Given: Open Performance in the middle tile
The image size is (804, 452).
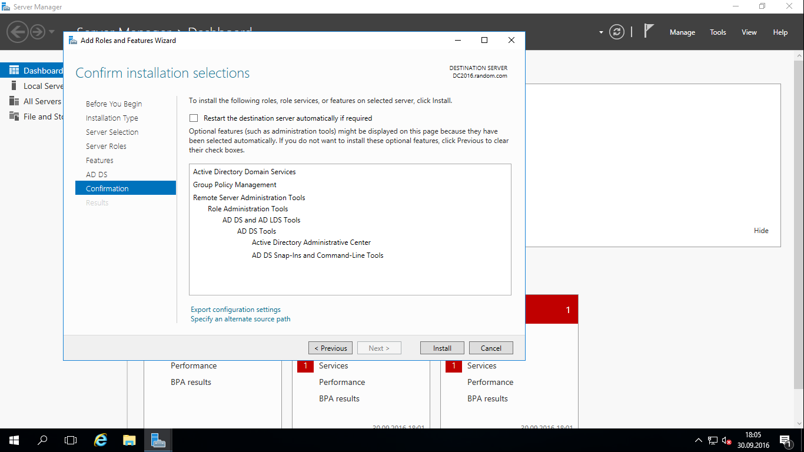Looking at the screenshot, I should [x=342, y=382].
